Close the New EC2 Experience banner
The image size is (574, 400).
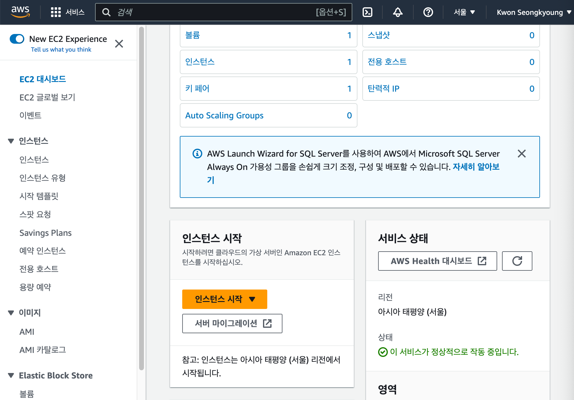pos(119,44)
